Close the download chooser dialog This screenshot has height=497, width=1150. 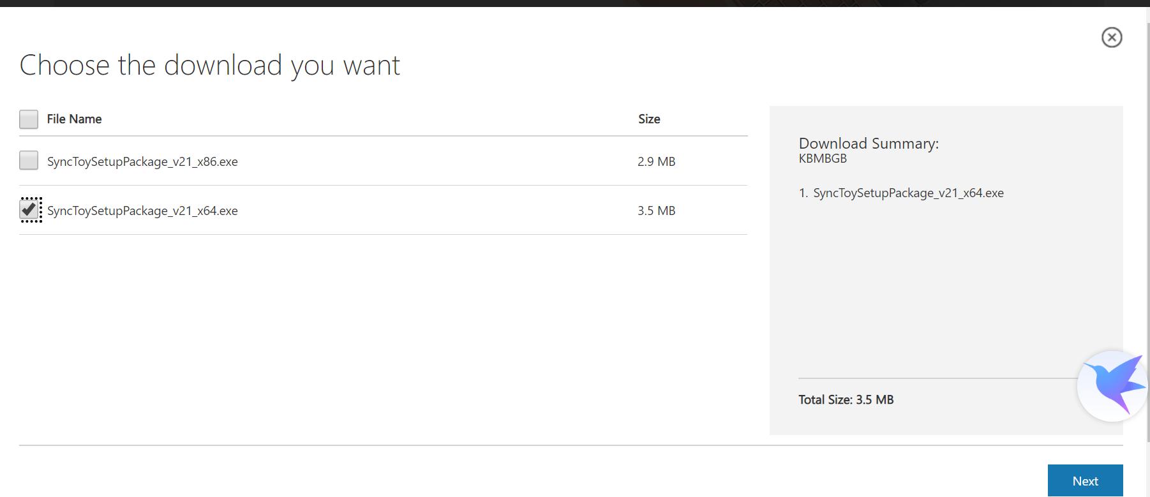tap(1111, 38)
